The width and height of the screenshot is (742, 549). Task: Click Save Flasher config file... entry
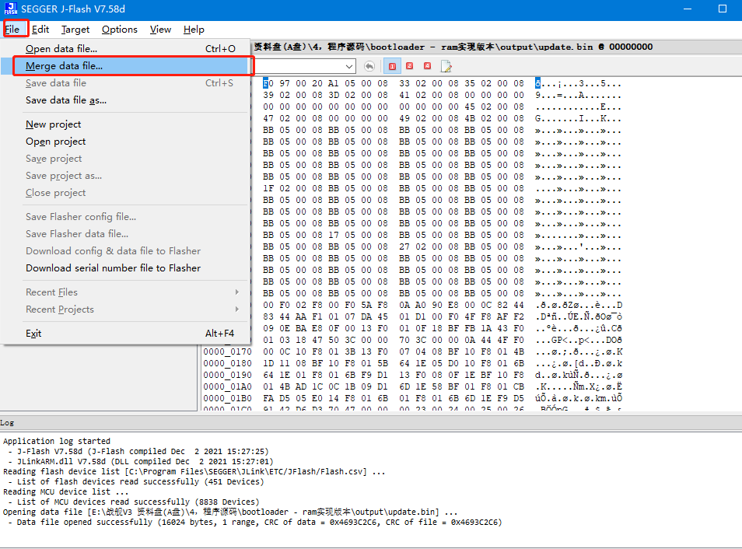pyautogui.click(x=125, y=216)
